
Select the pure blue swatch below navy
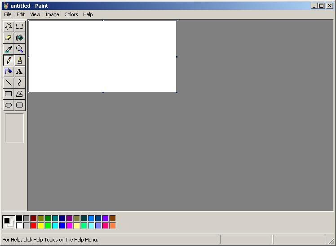pyautogui.click(x=62, y=226)
